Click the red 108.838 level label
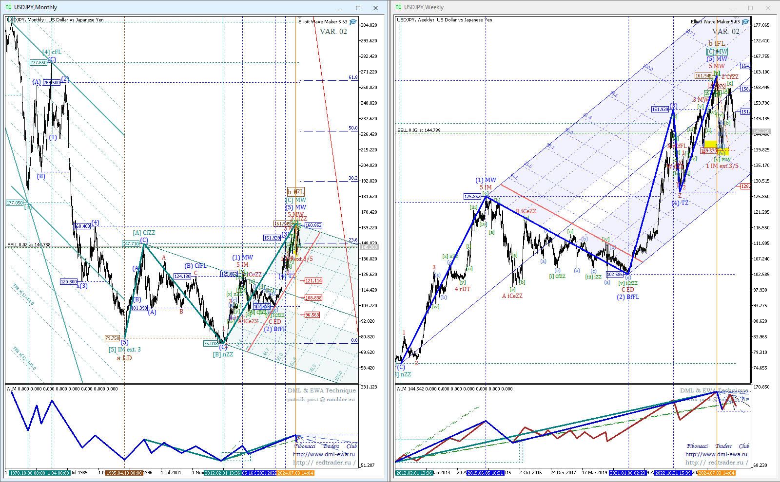This screenshot has height=482, width=780. coord(313,297)
